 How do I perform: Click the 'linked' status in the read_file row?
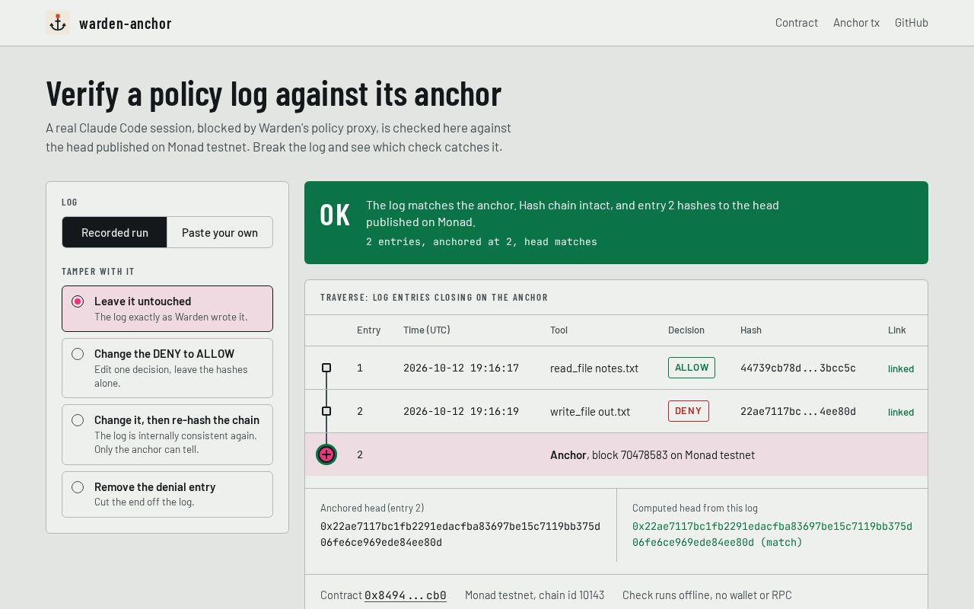pos(901,368)
